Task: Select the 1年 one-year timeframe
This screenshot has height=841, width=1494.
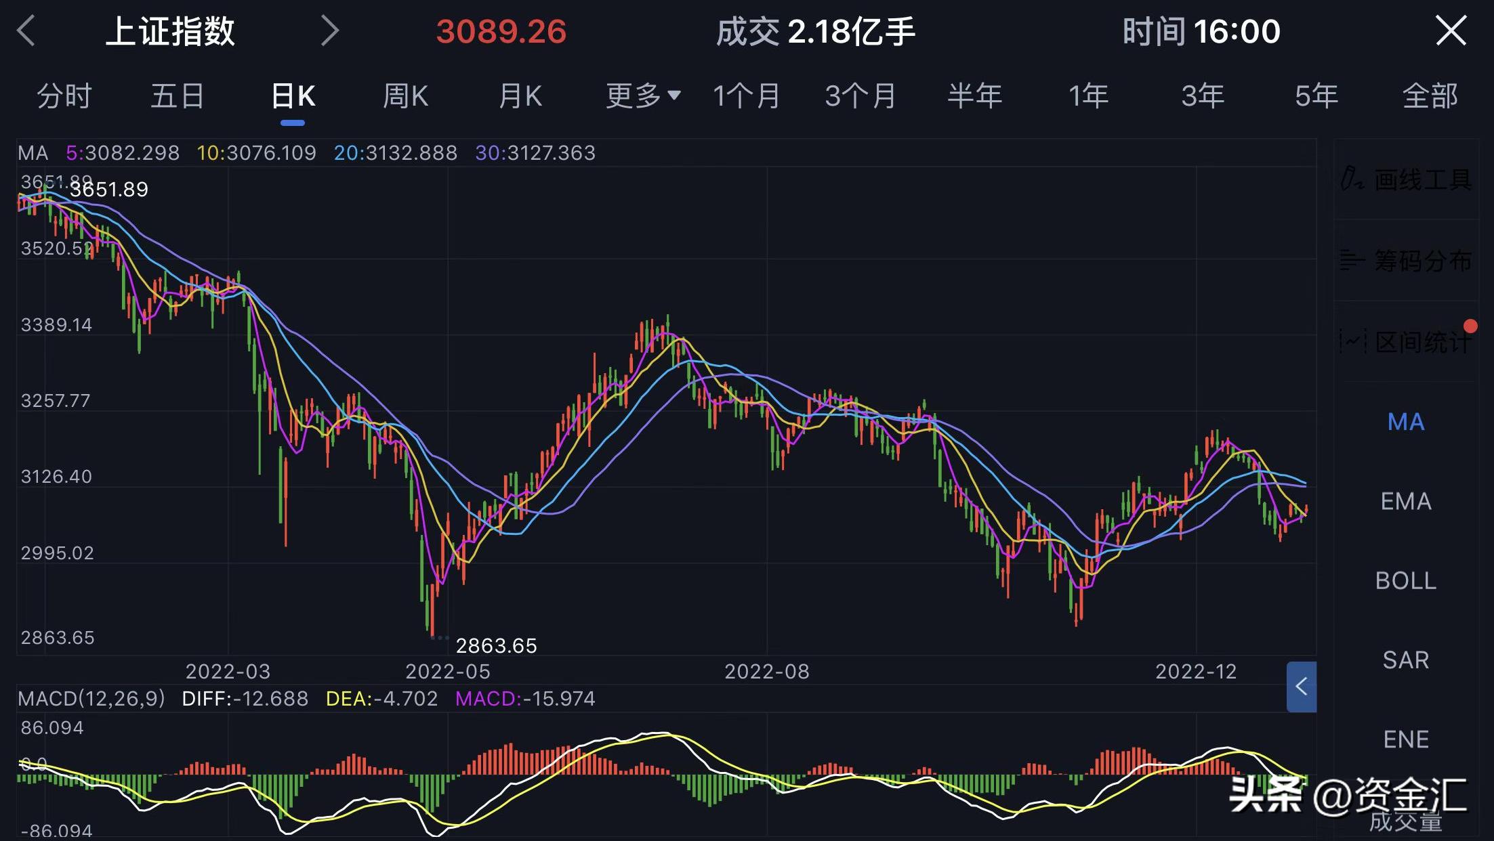Action: 1087,96
